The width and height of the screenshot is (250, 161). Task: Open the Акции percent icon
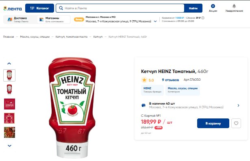pyautogui.click(x=213, y=6)
